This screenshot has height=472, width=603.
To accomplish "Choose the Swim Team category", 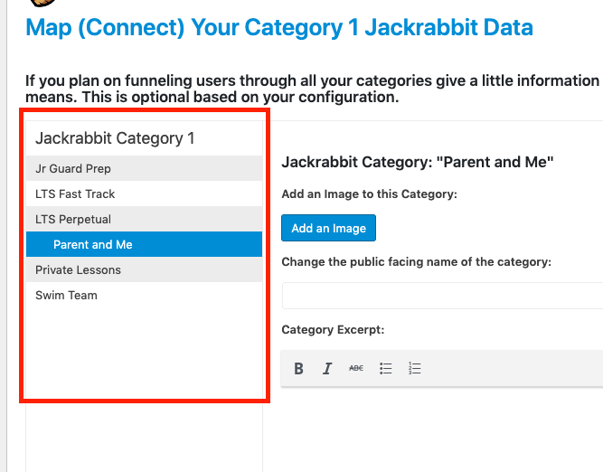I will [x=66, y=295].
